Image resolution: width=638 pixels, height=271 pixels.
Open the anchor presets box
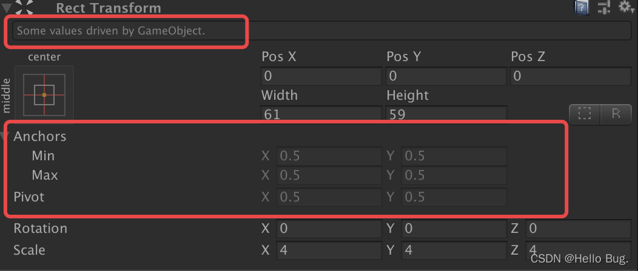tap(44, 95)
